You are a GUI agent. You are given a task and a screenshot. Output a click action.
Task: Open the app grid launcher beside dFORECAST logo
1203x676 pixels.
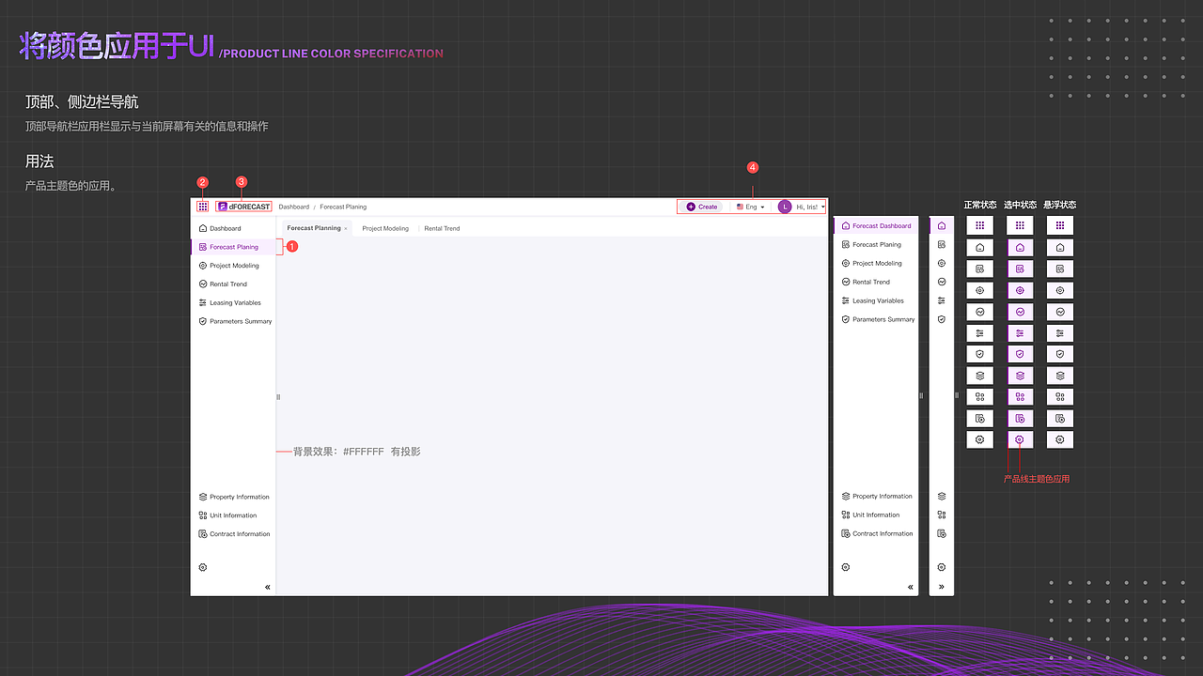pyautogui.click(x=203, y=207)
